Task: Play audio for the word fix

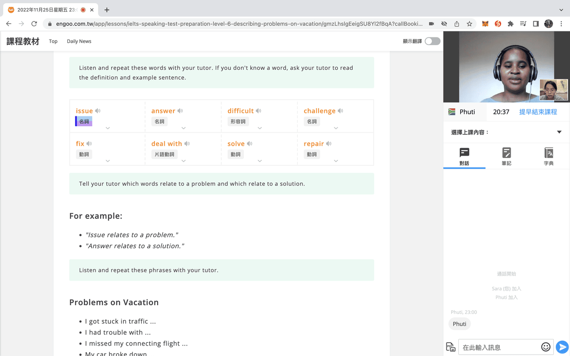Action: (x=89, y=144)
